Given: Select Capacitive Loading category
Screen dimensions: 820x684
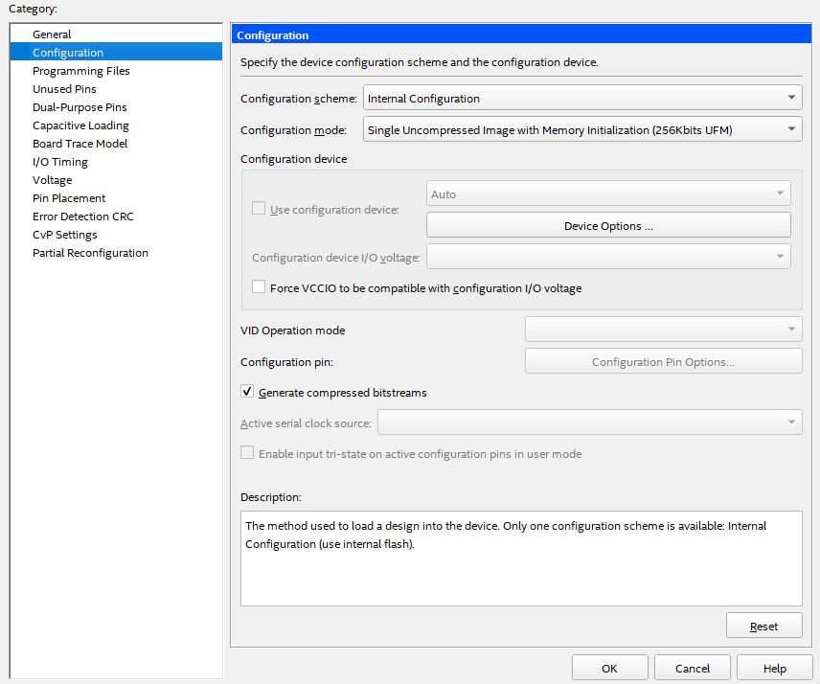Looking at the screenshot, I should (80, 125).
